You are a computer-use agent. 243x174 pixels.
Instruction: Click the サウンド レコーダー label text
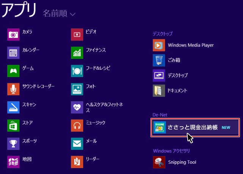[x=38, y=86]
